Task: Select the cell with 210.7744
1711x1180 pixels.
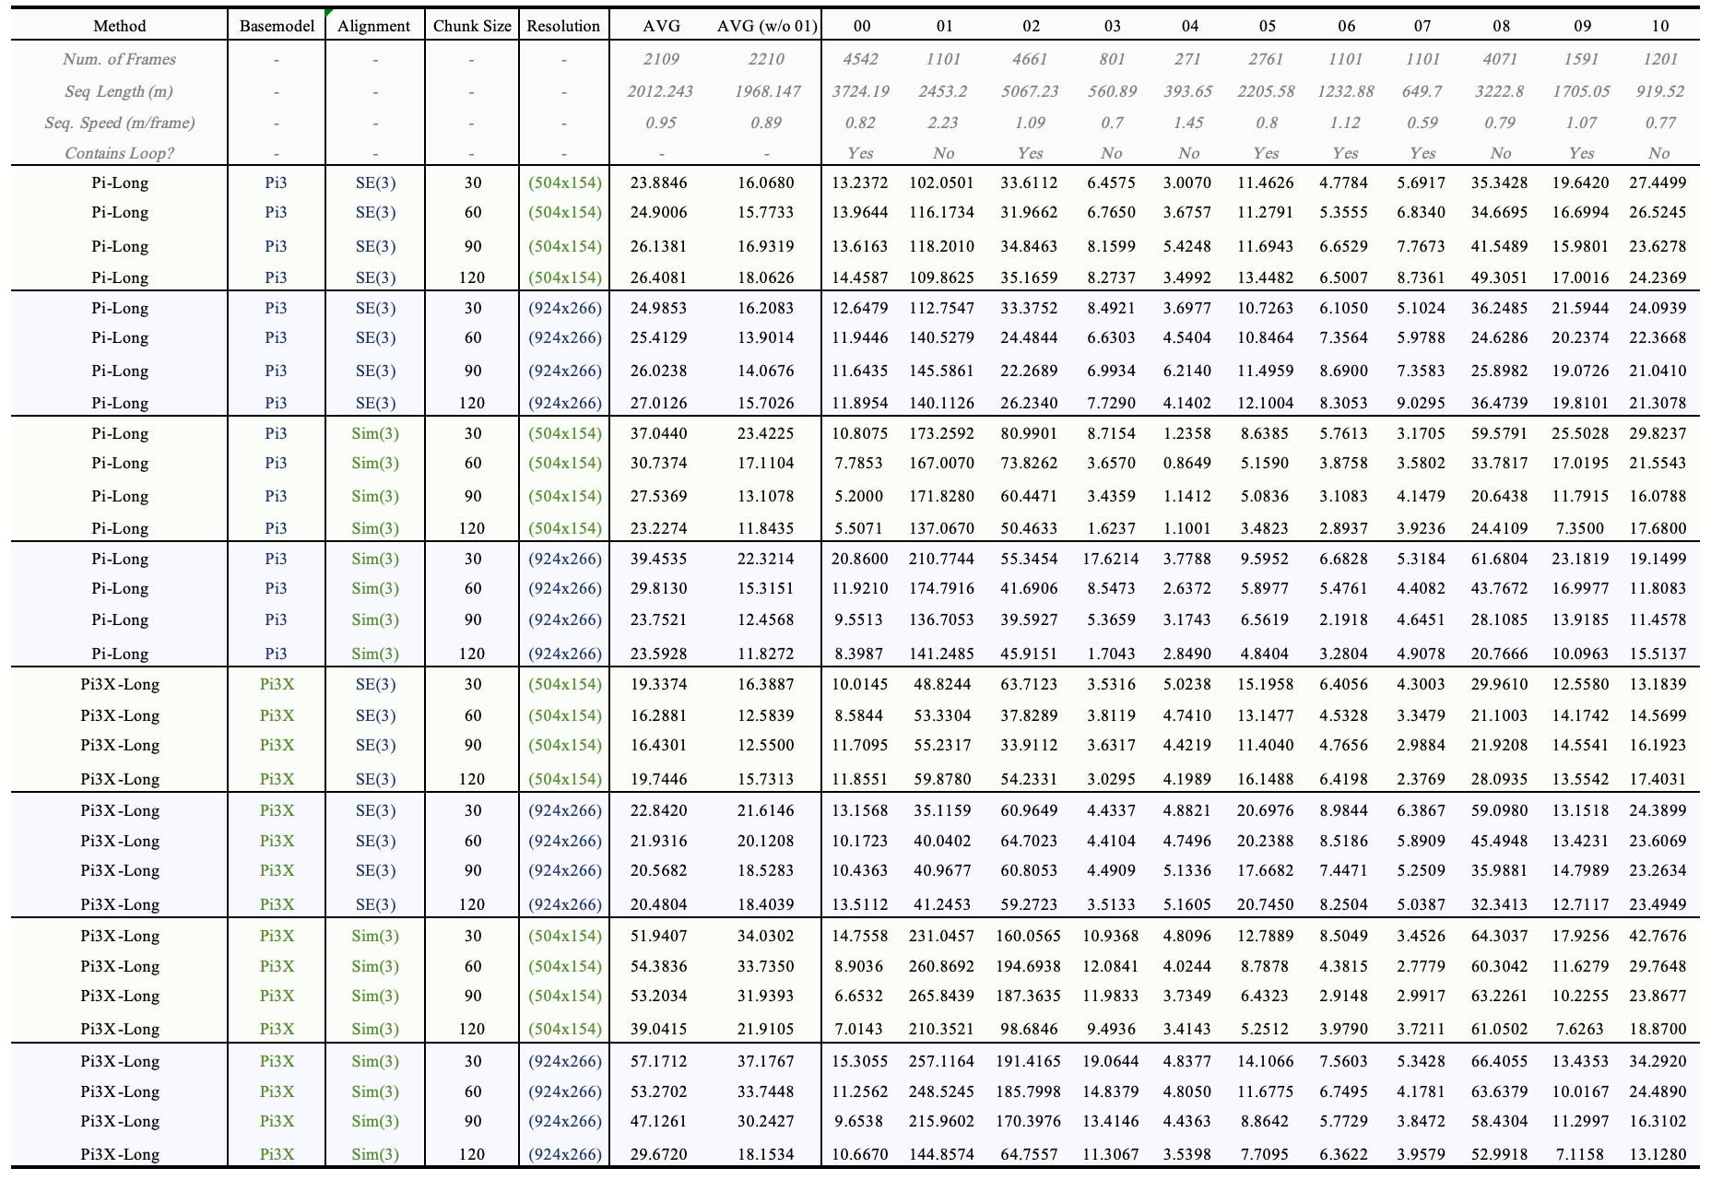Action: (941, 559)
